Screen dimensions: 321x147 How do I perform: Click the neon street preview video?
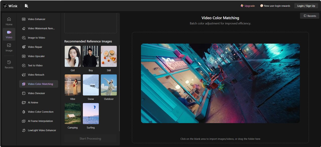click(x=220, y=83)
